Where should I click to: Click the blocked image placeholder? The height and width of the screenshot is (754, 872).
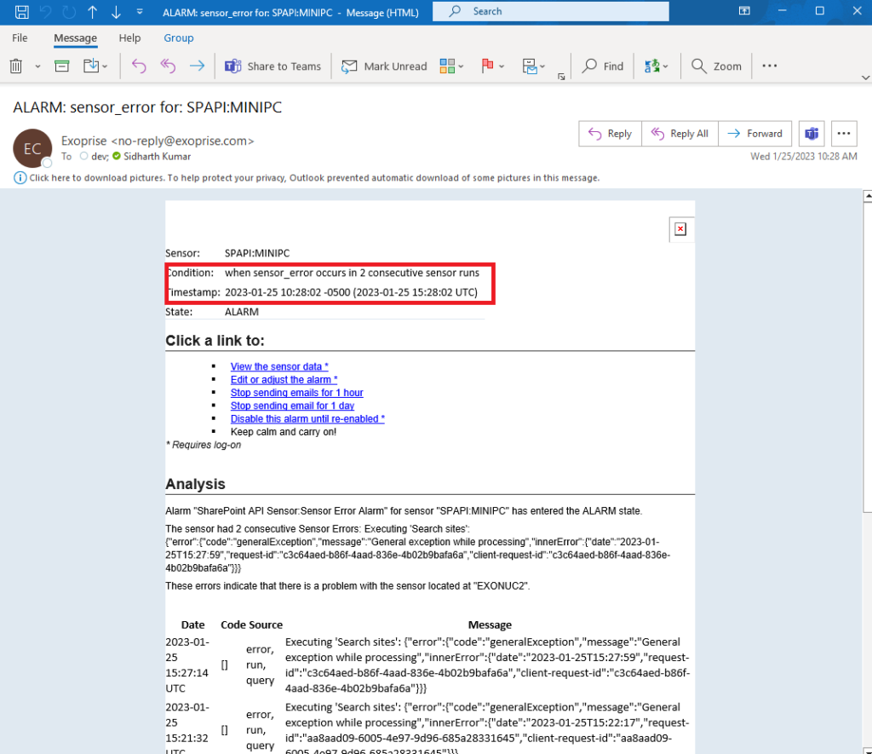(680, 229)
